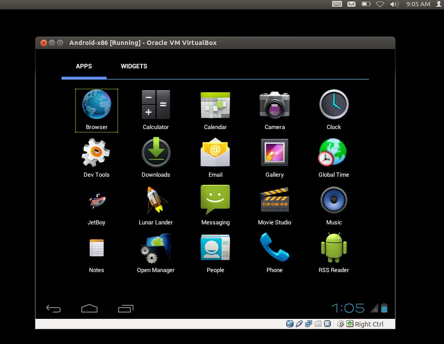Click the 9:05 AM system clock

click(418, 4)
